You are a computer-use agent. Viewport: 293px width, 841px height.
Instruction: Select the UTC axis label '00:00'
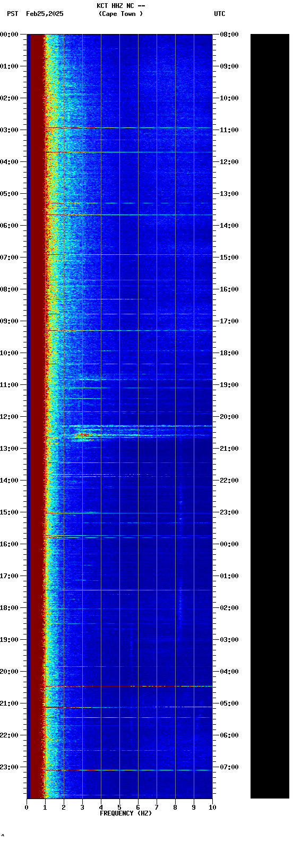pos(229,544)
